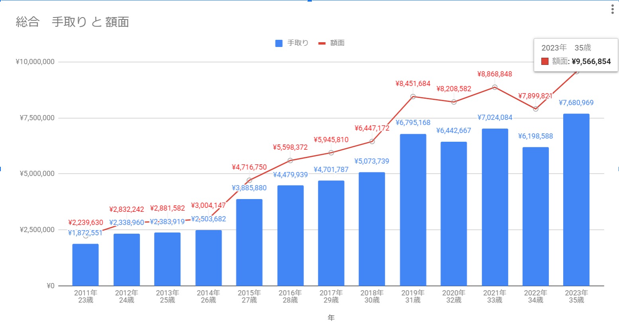Click the ¥5,000,000 y-axis label
The image size is (619, 336).
tap(37, 174)
